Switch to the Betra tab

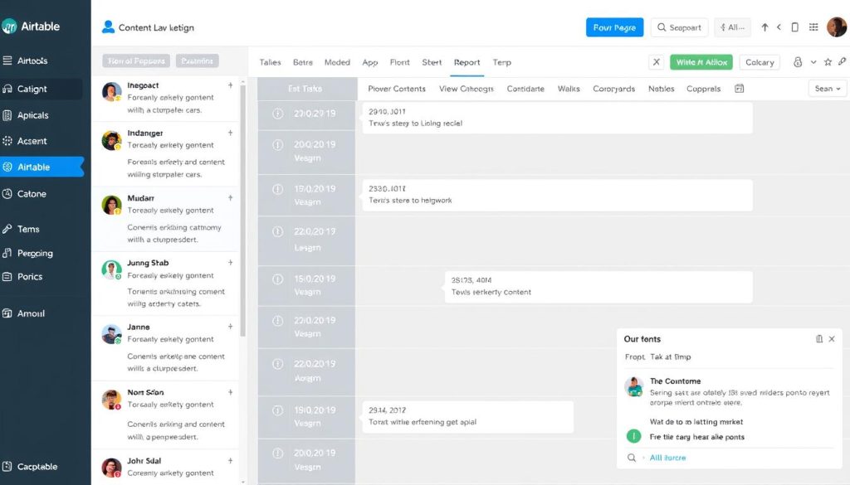[x=302, y=62]
